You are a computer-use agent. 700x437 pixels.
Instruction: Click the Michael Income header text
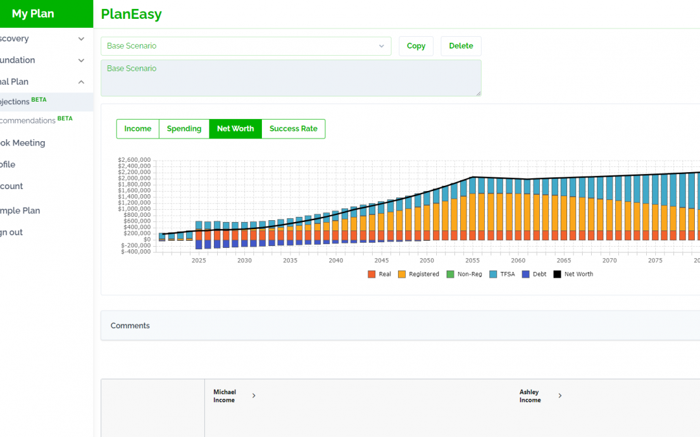tap(224, 396)
